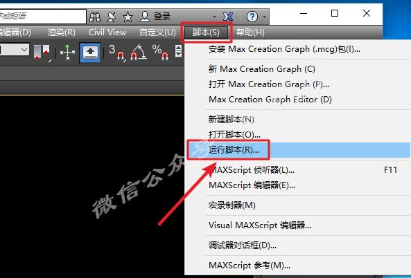Toggle Keyboard Shortcut Override icon
This screenshot has height=278, width=411.
90,53
